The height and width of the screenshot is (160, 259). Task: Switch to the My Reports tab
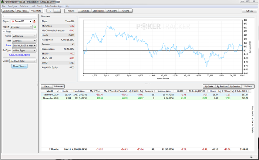[x=112, y=11]
